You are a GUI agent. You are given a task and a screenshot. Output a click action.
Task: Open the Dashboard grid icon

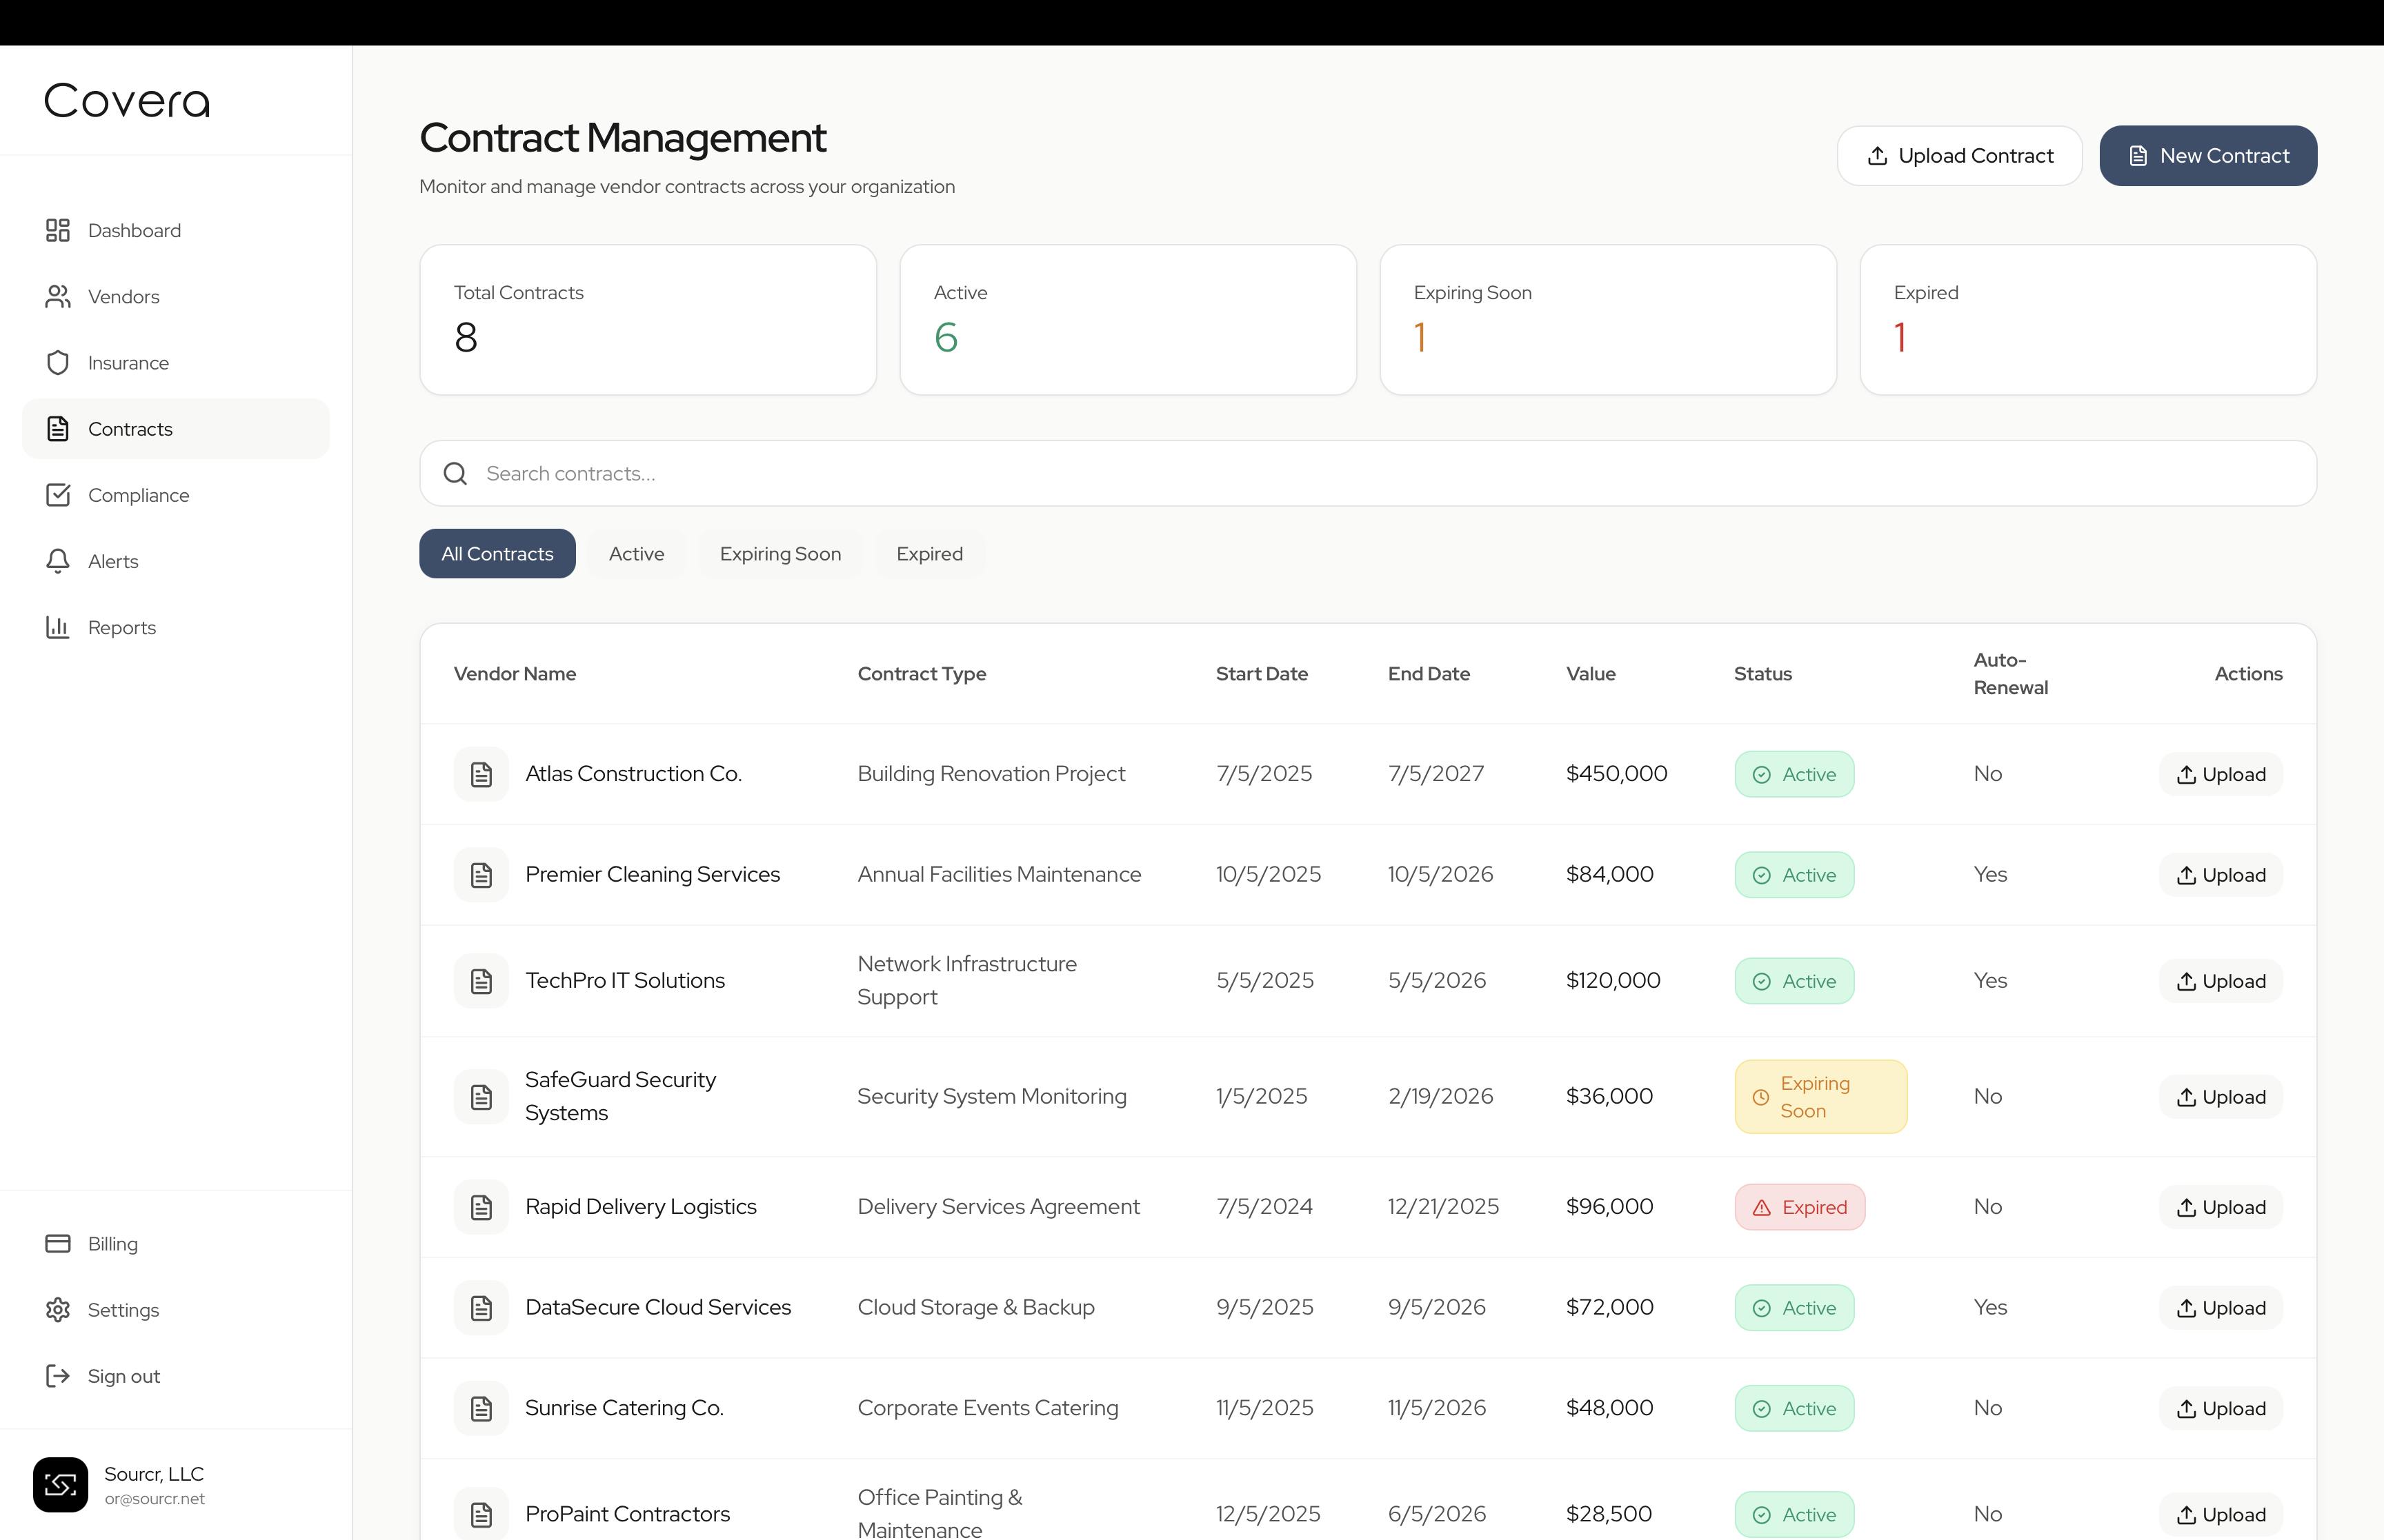pos(58,231)
